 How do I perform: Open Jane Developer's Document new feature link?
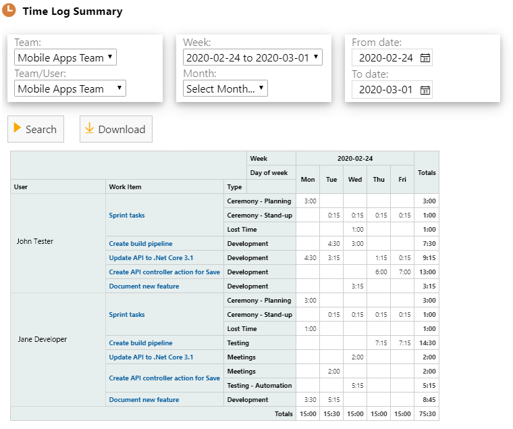click(x=144, y=399)
